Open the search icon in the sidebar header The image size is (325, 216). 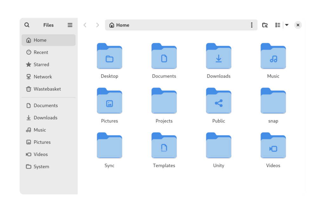click(x=27, y=25)
